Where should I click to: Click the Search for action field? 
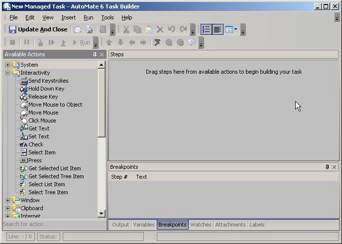[54, 225]
